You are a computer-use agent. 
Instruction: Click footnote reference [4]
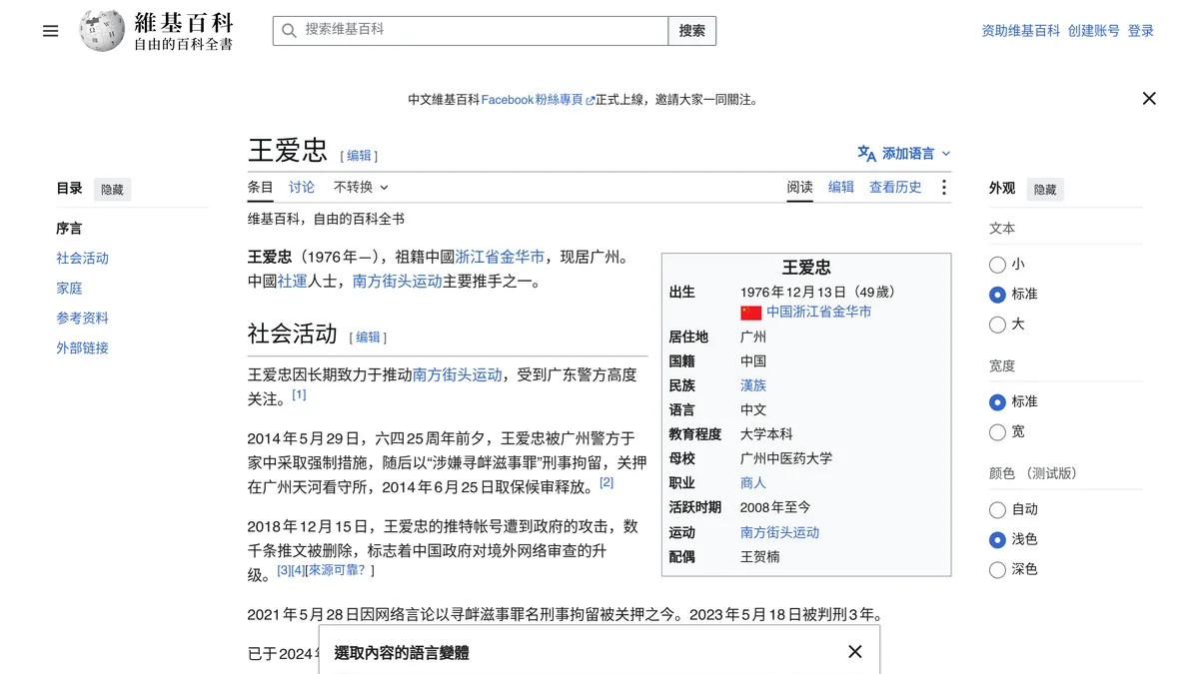pyautogui.click(x=298, y=570)
